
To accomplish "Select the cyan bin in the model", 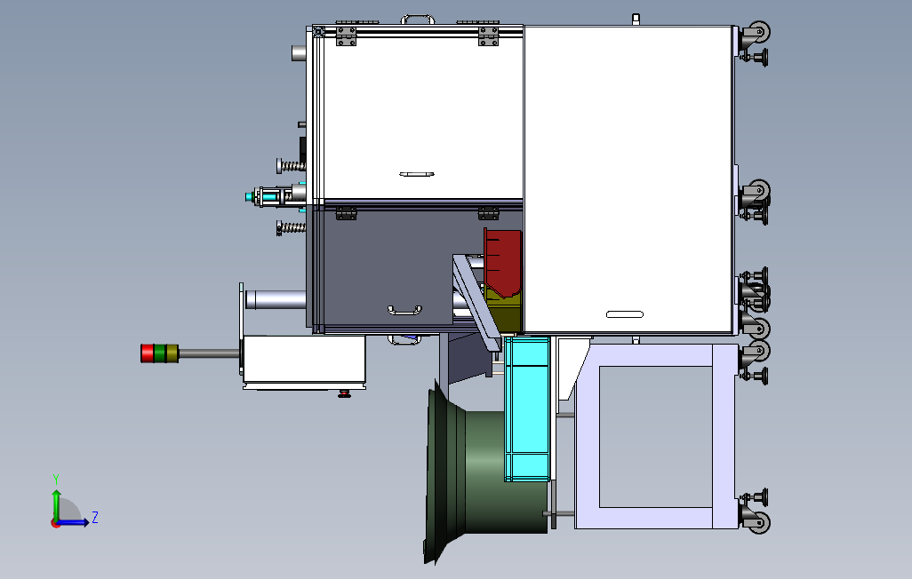I will click(527, 408).
